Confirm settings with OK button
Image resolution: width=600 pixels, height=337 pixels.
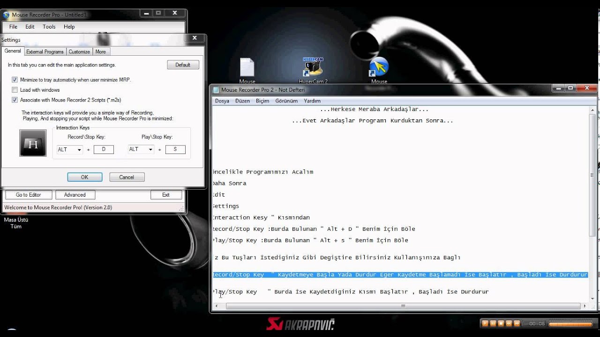tap(85, 177)
